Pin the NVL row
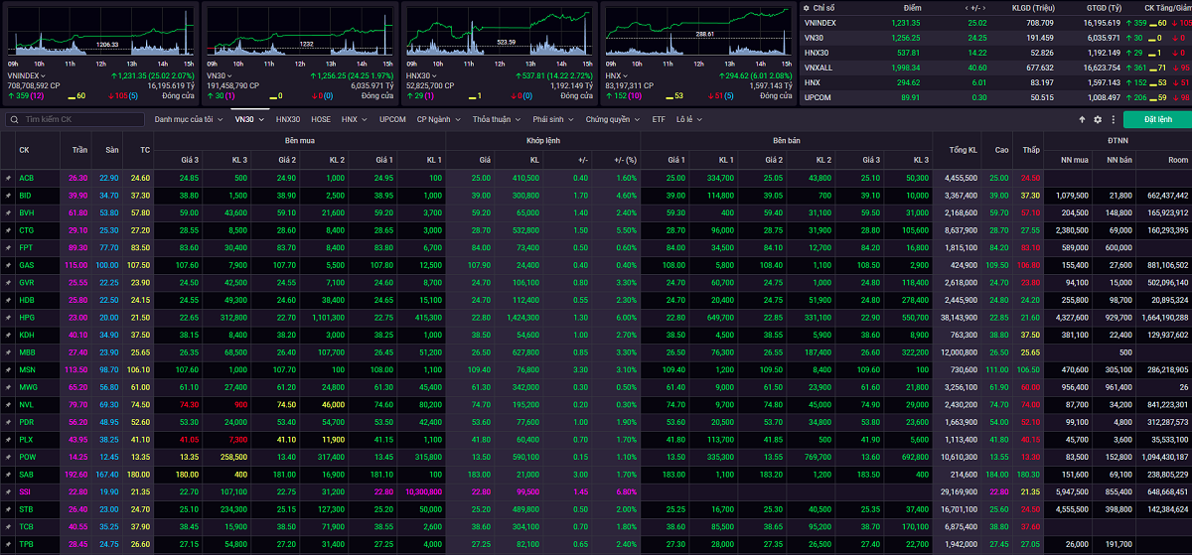Screen dimensions: 1192x555 [8, 404]
